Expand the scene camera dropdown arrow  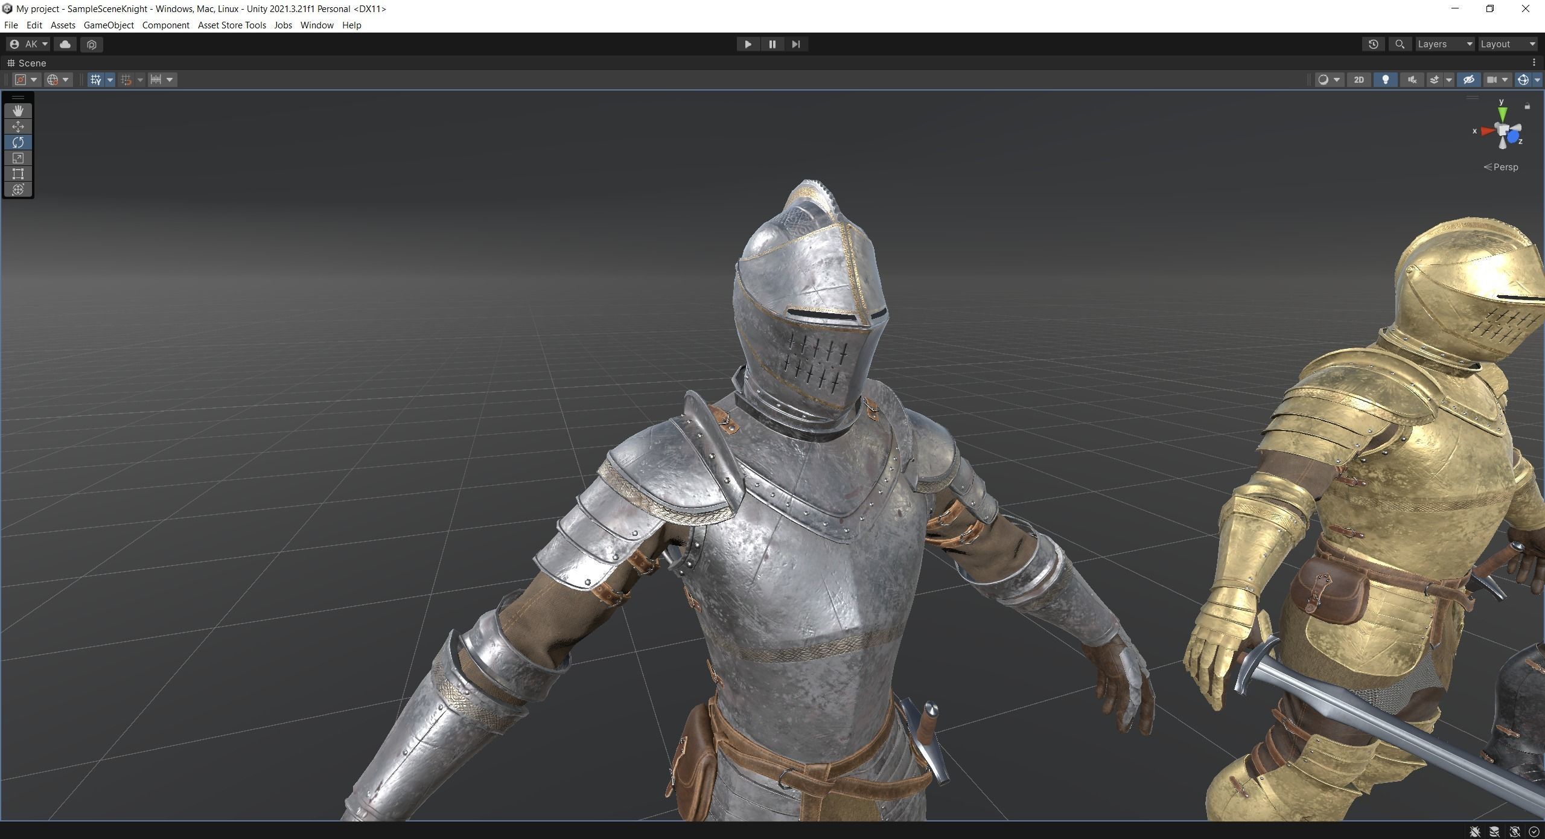pyautogui.click(x=1505, y=80)
